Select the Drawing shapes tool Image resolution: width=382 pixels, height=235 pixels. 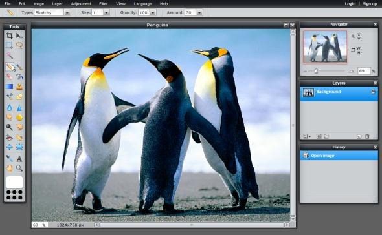19,96
